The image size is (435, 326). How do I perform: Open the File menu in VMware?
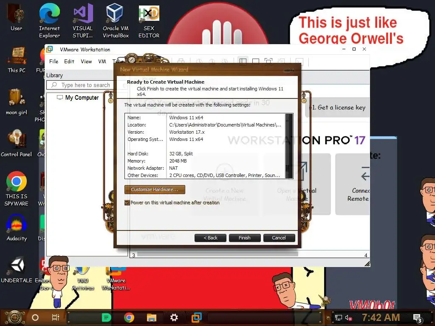tap(54, 61)
